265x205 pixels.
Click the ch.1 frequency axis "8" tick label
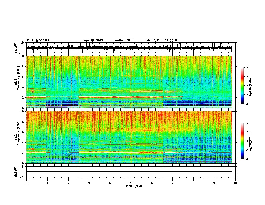tap(23, 66)
